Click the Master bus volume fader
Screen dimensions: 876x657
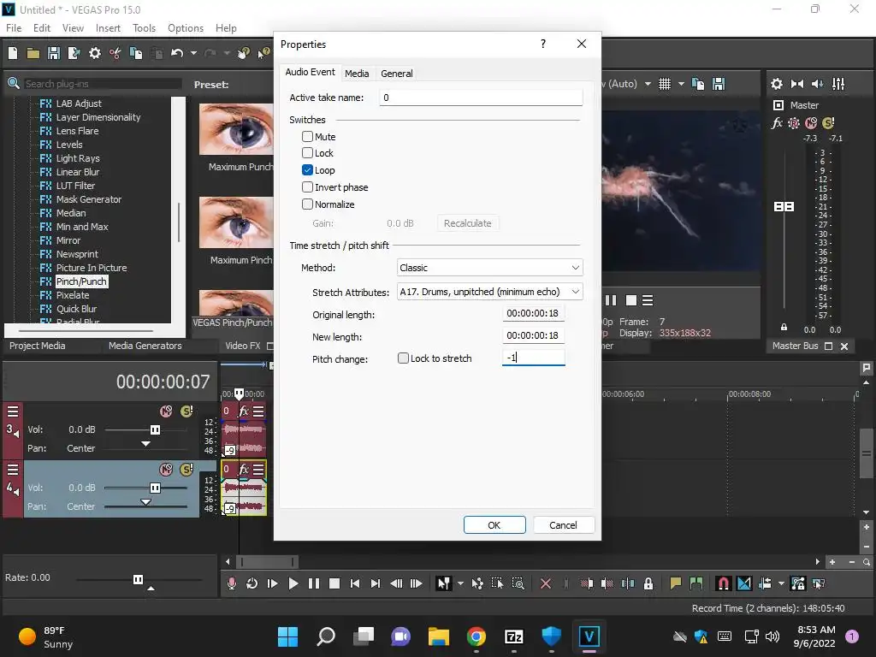pyautogui.click(x=784, y=207)
